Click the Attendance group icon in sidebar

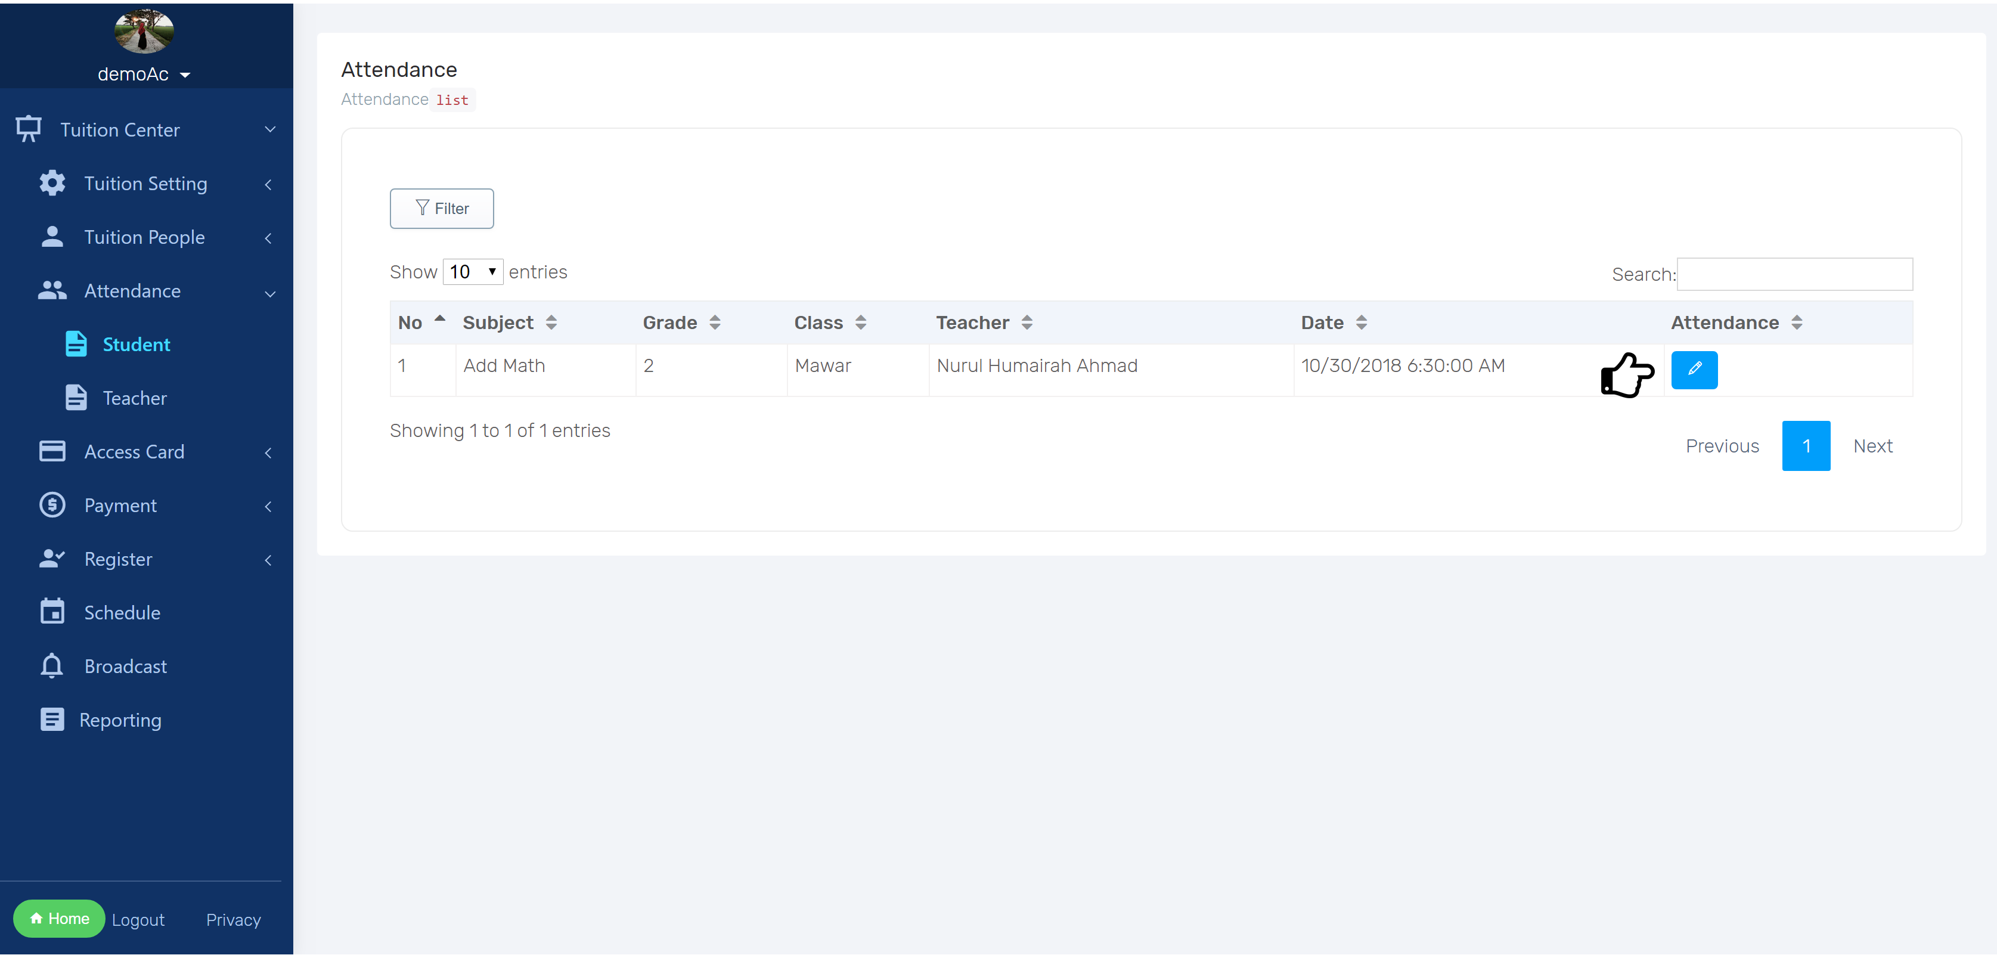tap(52, 290)
